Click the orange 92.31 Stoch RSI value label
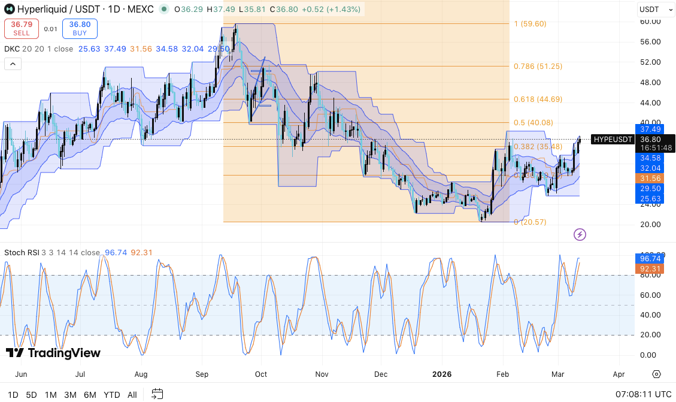The height and width of the screenshot is (402, 676). (x=649, y=268)
